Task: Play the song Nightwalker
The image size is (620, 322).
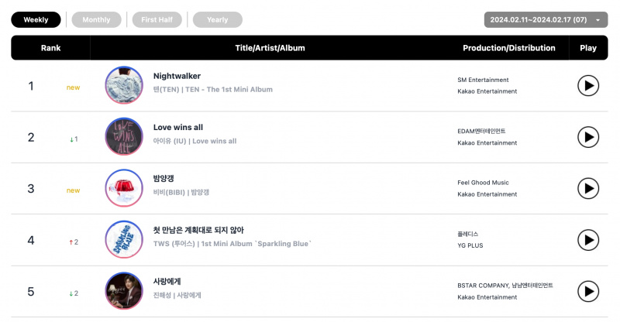Action: 588,86
